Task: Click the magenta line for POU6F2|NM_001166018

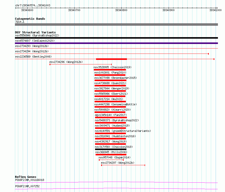Action: tap(116, 182)
